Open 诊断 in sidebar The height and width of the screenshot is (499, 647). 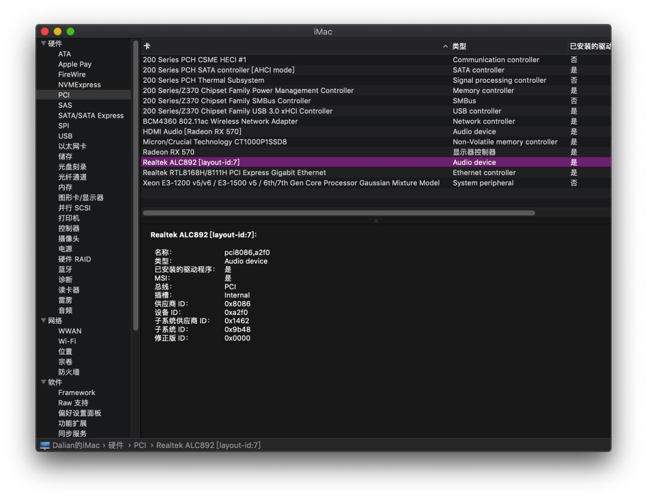pyautogui.click(x=65, y=279)
